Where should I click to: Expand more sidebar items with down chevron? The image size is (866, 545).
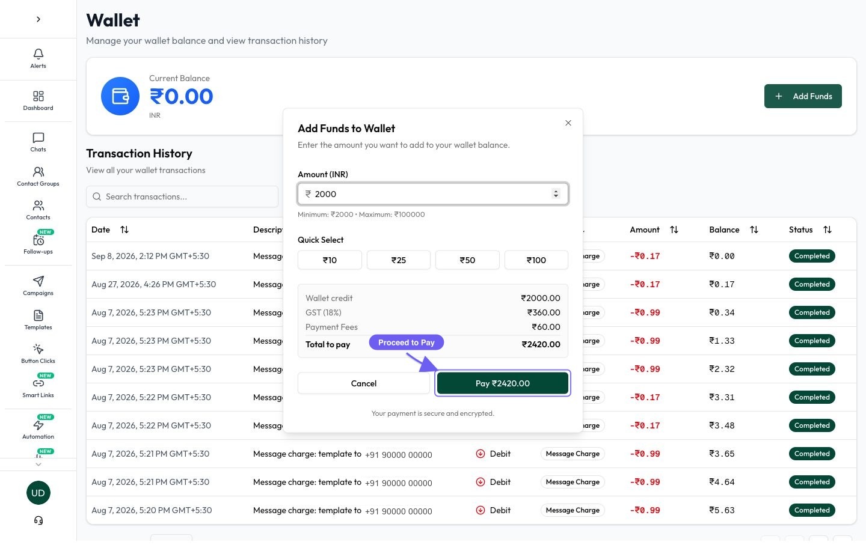click(x=38, y=464)
